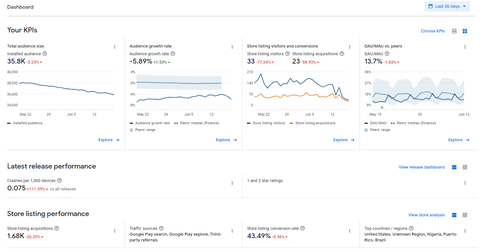Switch Your KPIs to grid view
Screen dimensions: 488x252
coord(465,31)
